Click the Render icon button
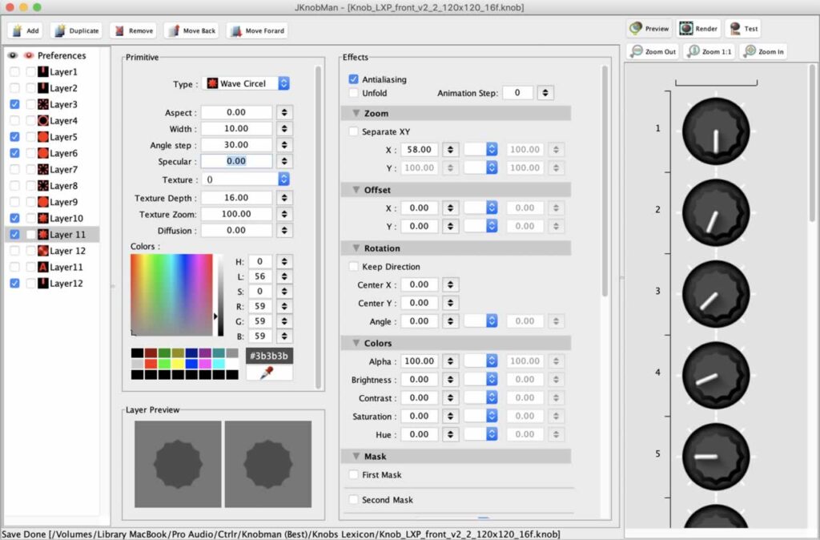 686,28
